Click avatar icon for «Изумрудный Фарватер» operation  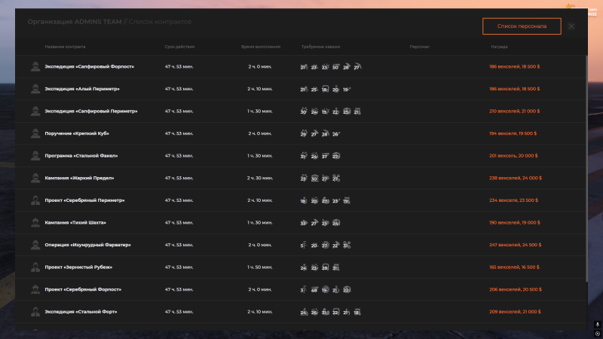click(x=35, y=245)
